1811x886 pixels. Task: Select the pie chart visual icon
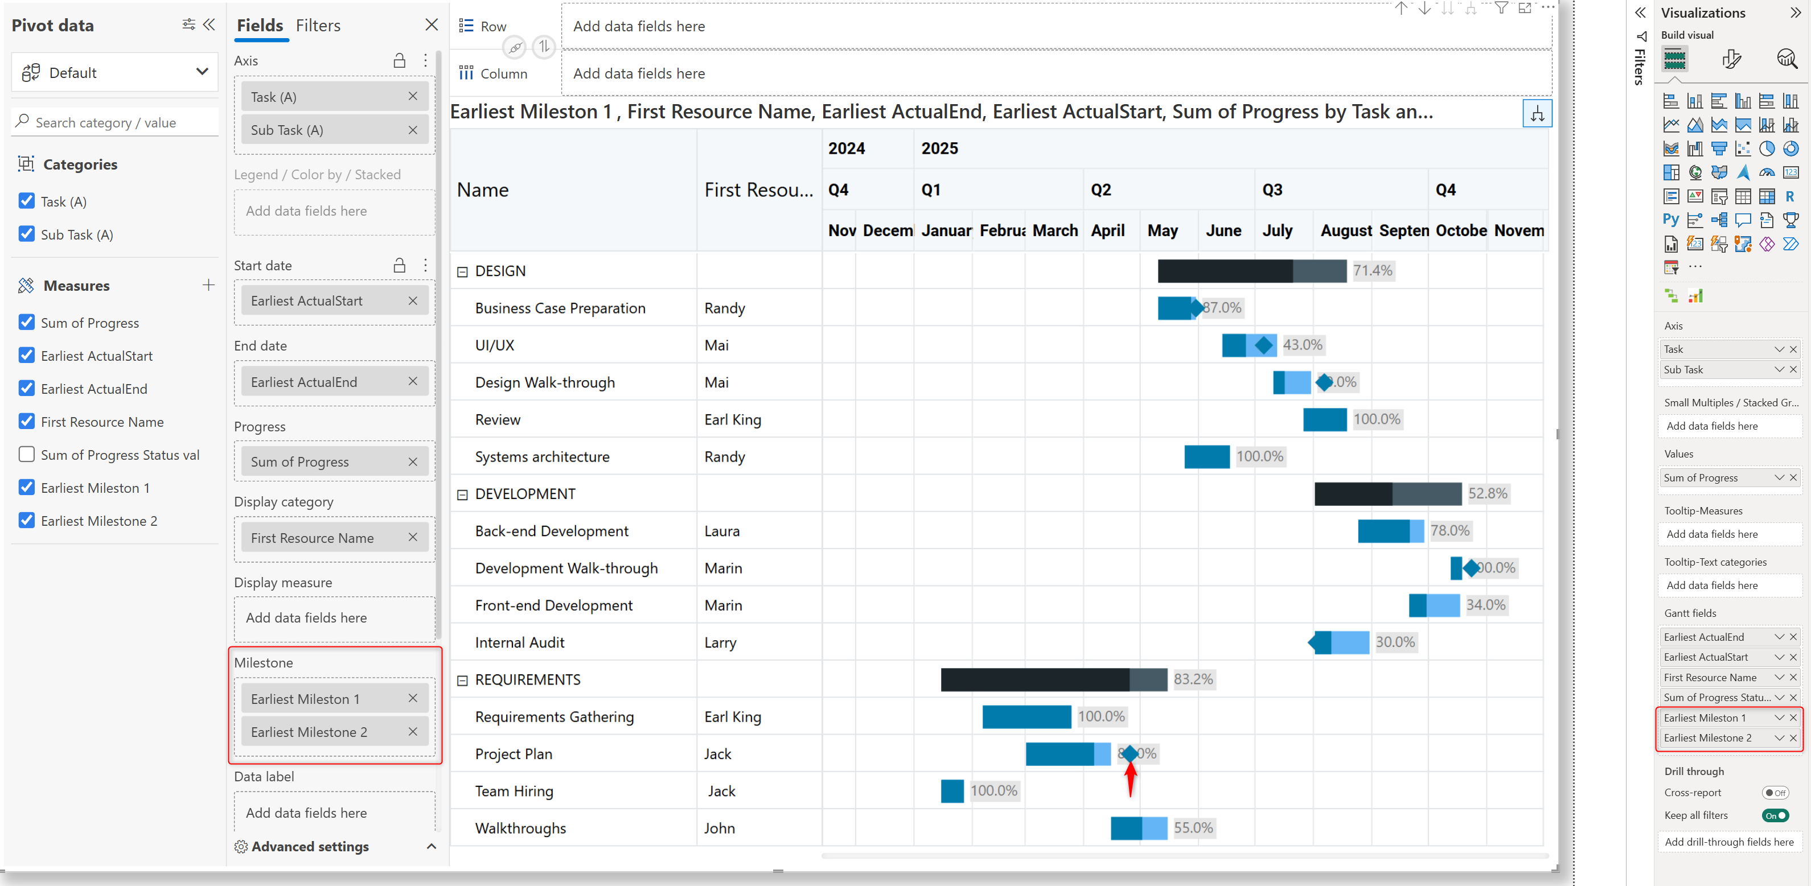coord(1766,149)
